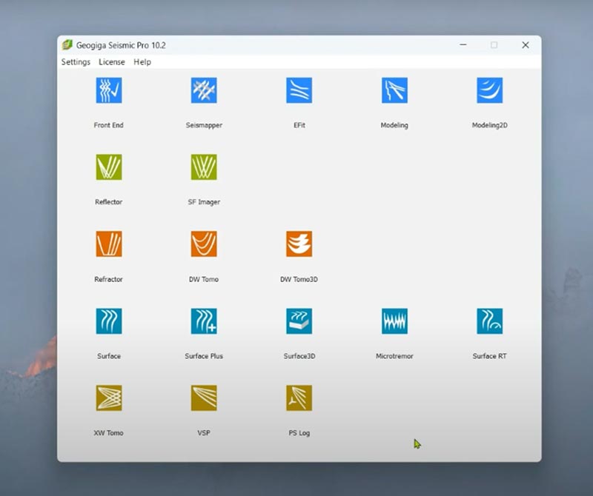
Task: Open the Settings menu
Action: [x=76, y=62]
